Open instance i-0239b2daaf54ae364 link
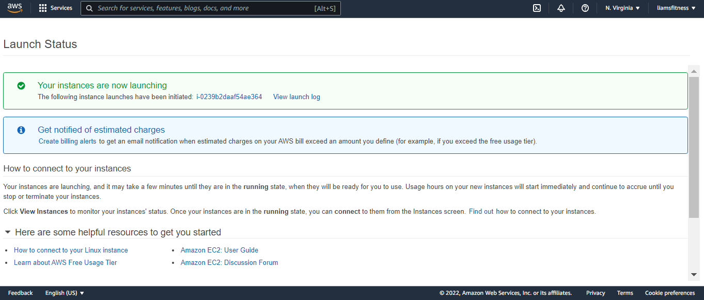Image resolution: width=704 pixels, height=300 pixels. [x=229, y=97]
